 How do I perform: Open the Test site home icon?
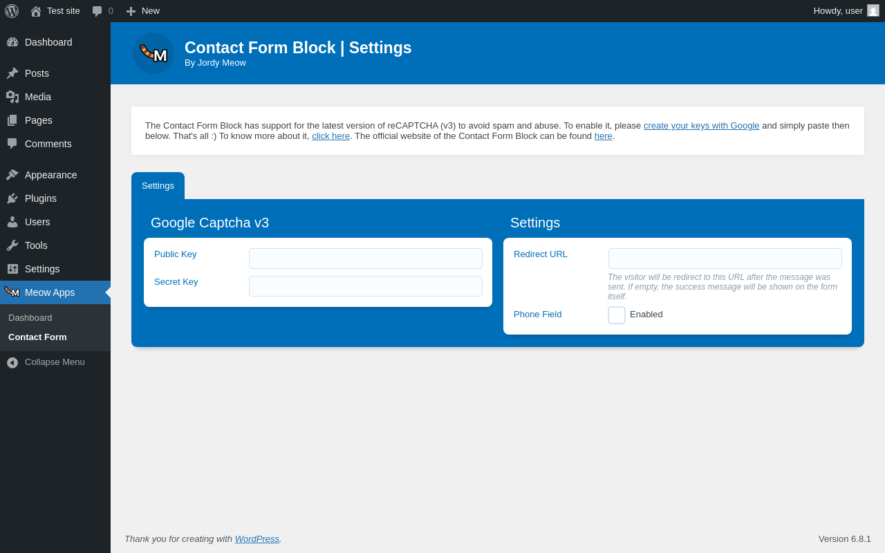36,11
